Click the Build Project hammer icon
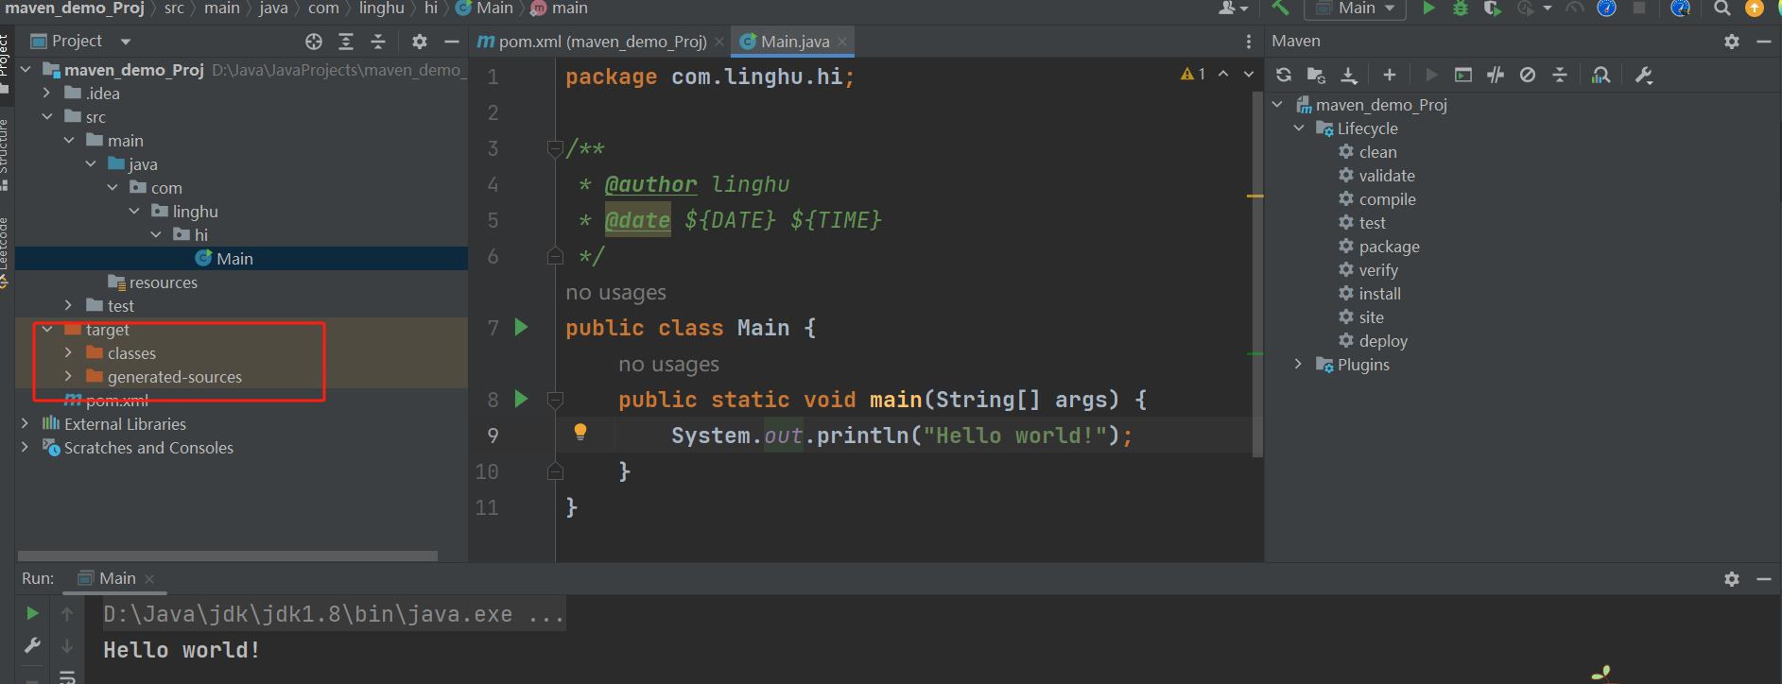Screen dimensions: 1782x684 coord(1280,8)
